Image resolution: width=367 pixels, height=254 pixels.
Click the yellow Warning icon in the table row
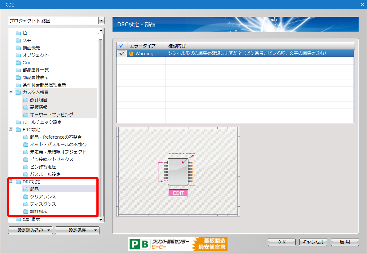click(x=131, y=54)
